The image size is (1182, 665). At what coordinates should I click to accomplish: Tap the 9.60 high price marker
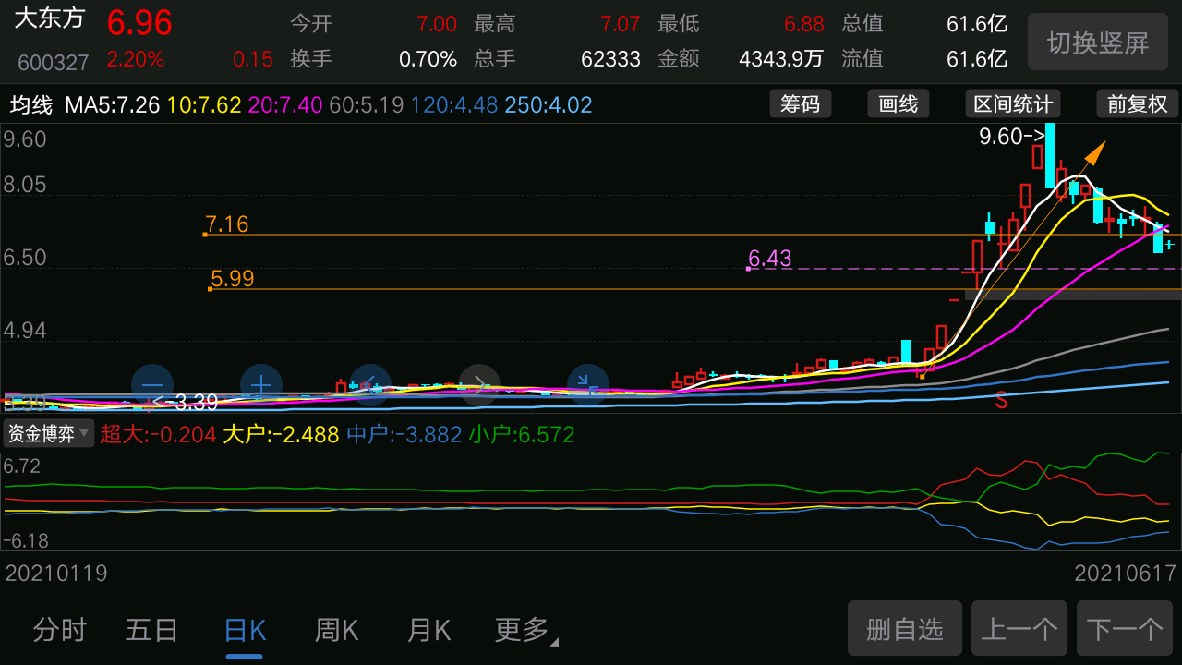[1011, 137]
